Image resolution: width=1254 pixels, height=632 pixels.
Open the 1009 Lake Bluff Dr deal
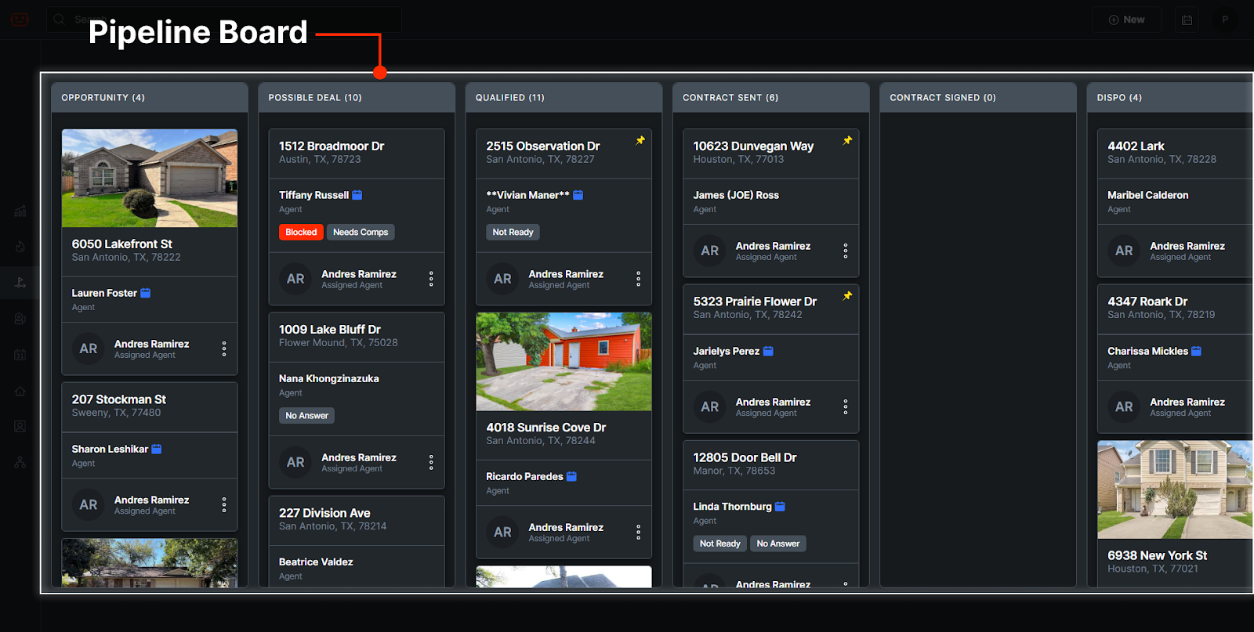(330, 330)
